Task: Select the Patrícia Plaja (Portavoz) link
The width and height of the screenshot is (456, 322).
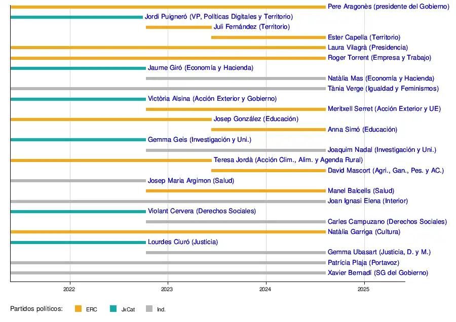Action: coord(363,263)
